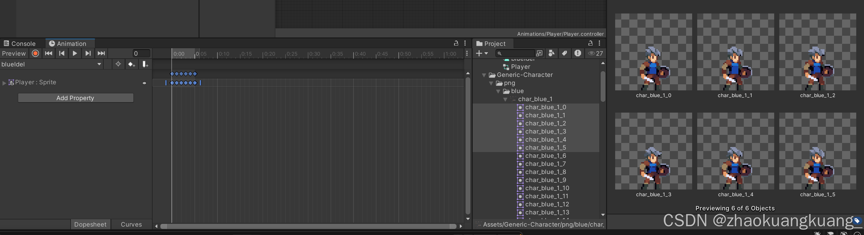
Task: Add animation event icon
Action: [145, 64]
